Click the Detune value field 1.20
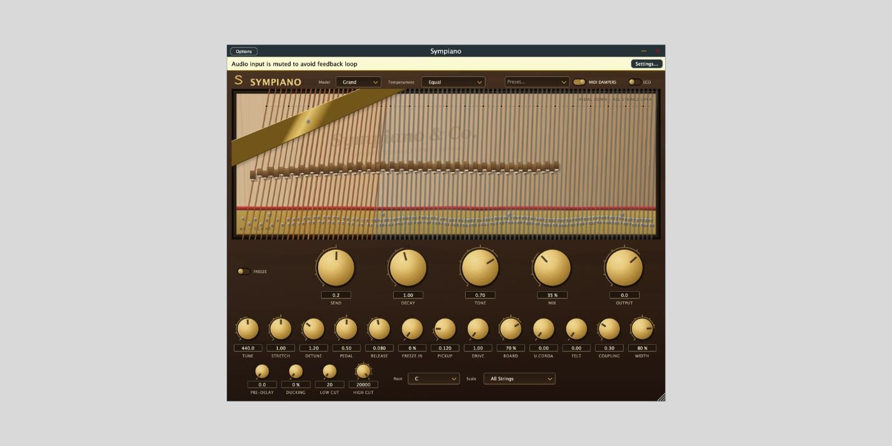The width and height of the screenshot is (892, 446). tap(313, 348)
